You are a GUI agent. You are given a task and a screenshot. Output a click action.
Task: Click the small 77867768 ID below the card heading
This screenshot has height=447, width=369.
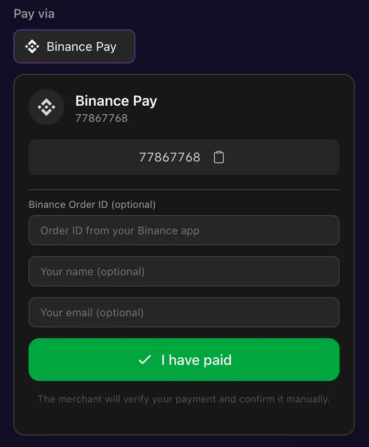click(x=101, y=118)
